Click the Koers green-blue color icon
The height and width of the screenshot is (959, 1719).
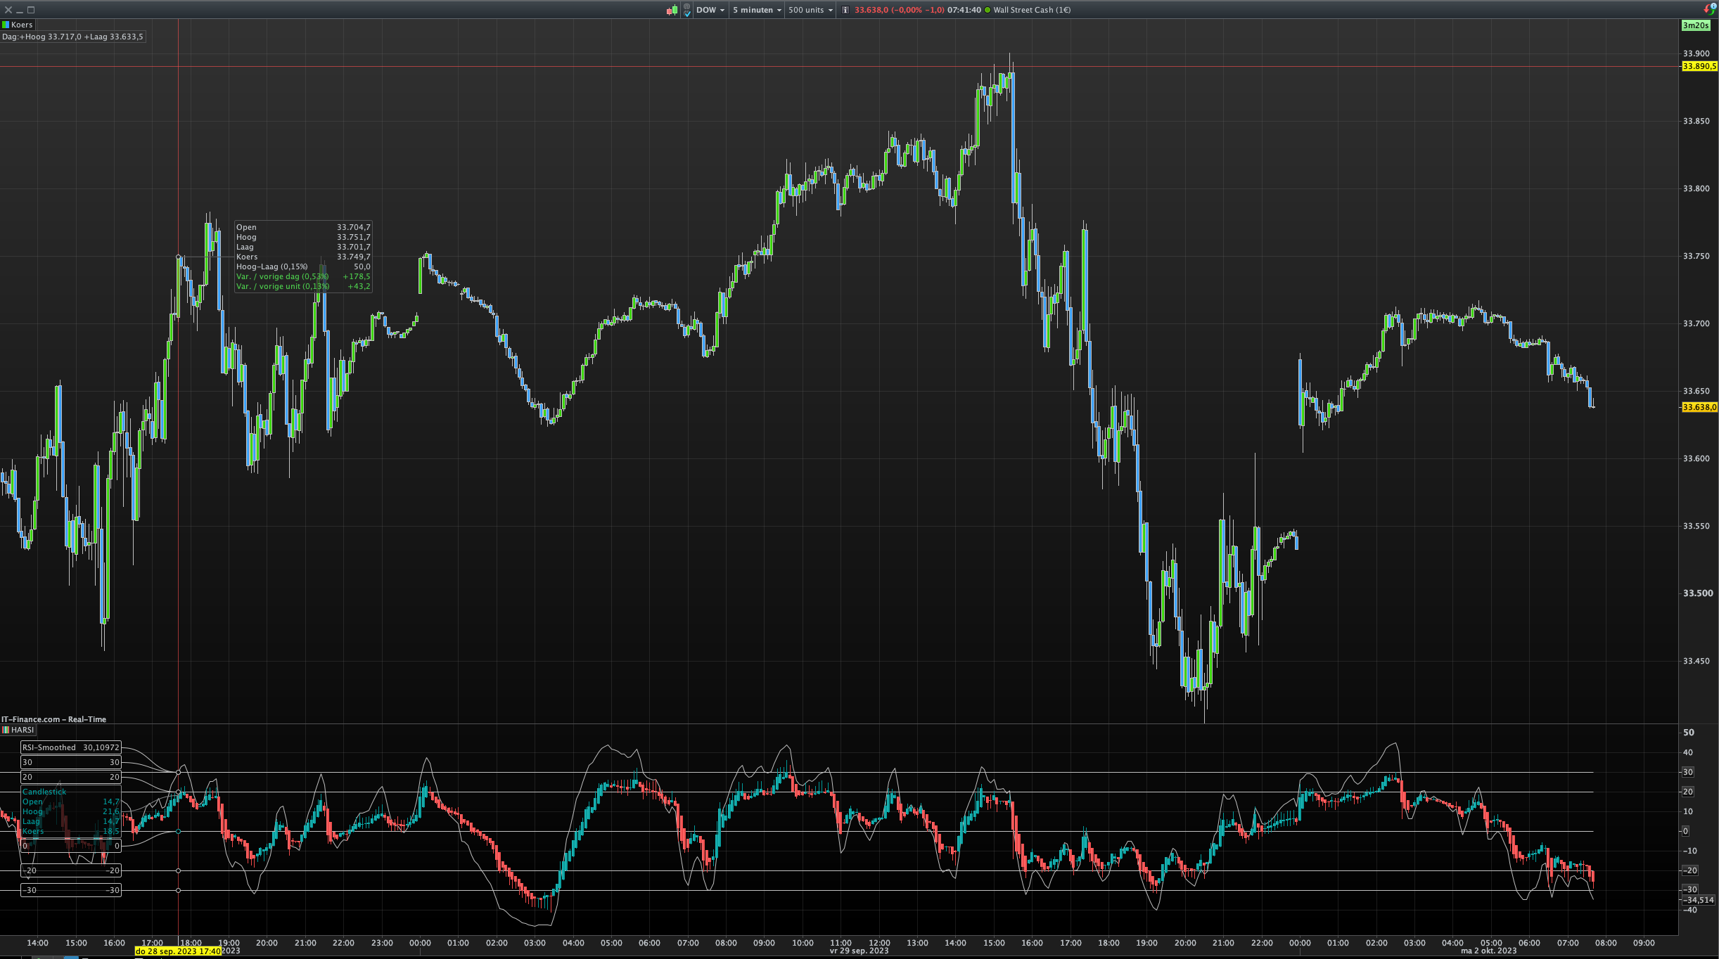click(x=6, y=25)
